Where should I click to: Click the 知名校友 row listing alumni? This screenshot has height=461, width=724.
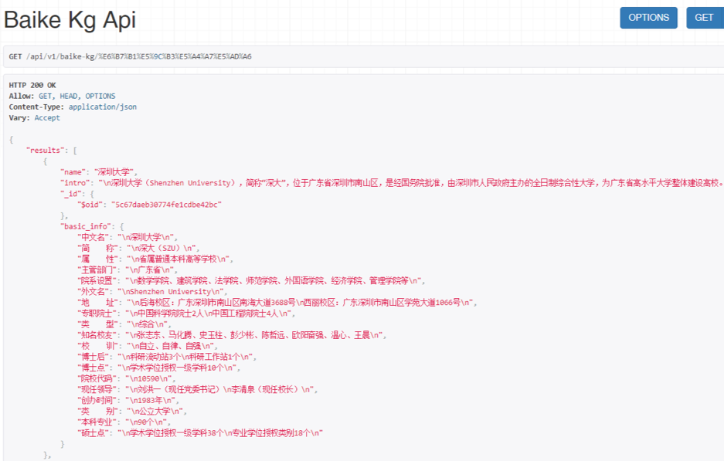232,335
